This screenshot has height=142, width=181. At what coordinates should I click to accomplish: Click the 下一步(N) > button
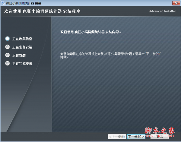click(x=136, y=137)
